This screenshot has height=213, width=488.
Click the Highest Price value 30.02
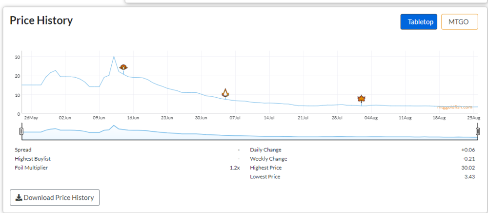pyautogui.click(x=470, y=168)
